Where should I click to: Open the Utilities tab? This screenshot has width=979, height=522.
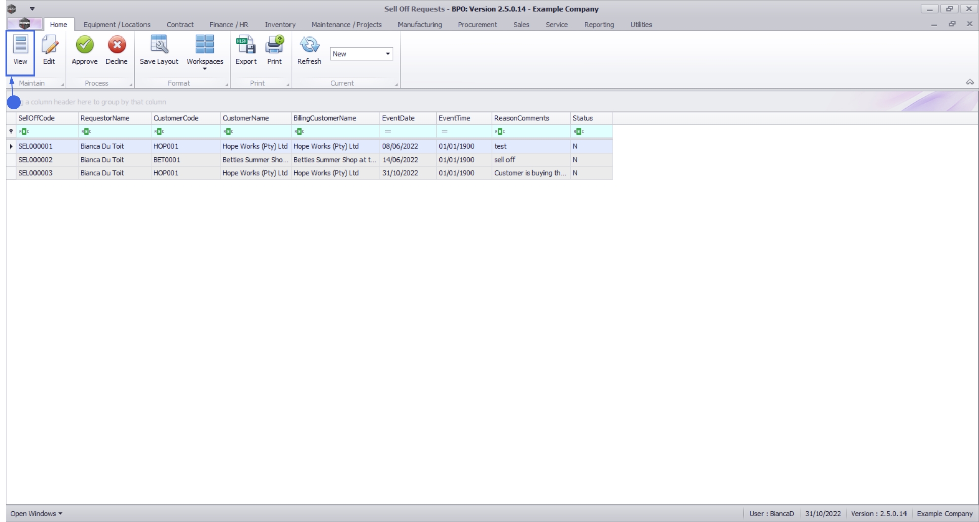click(x=641, y=24)
